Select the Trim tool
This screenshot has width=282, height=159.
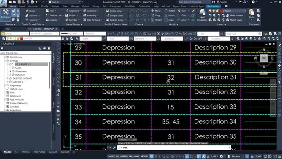182,11
